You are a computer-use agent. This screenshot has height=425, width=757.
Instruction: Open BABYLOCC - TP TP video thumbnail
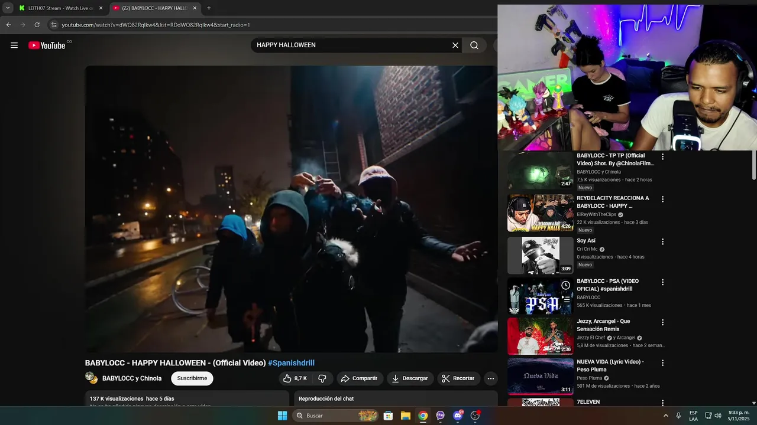point(540,171)
